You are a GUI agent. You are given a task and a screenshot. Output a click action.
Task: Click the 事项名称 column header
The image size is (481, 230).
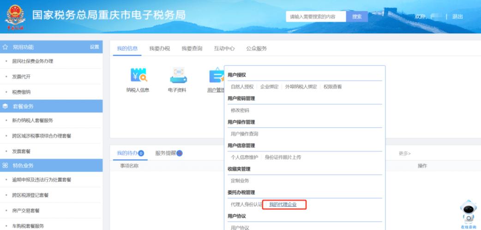[x=129, y=166]
